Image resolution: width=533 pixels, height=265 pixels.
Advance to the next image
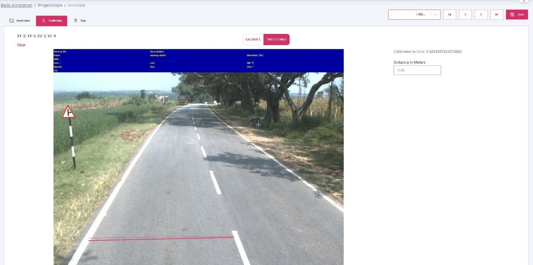click(481, 15)
